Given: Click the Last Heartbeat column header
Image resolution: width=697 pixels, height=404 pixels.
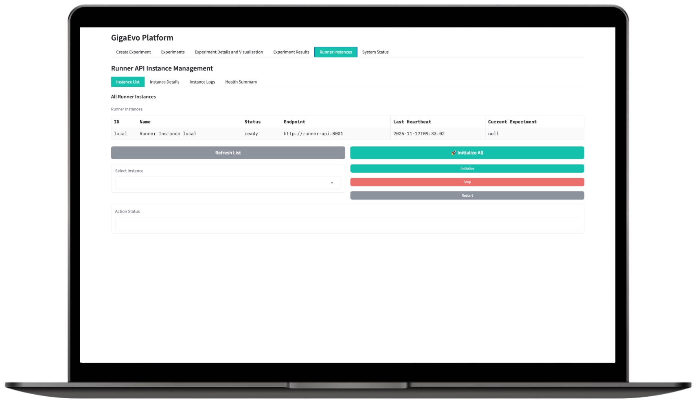Looking at the screenshot, I should [412, 122].
